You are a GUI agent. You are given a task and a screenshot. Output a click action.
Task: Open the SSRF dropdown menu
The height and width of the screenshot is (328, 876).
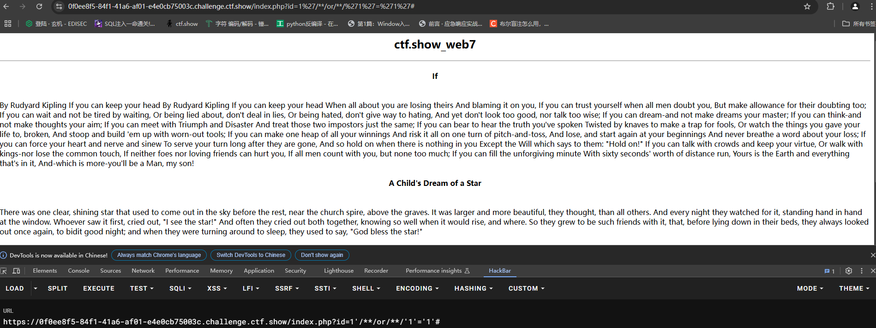coord(287,288)
